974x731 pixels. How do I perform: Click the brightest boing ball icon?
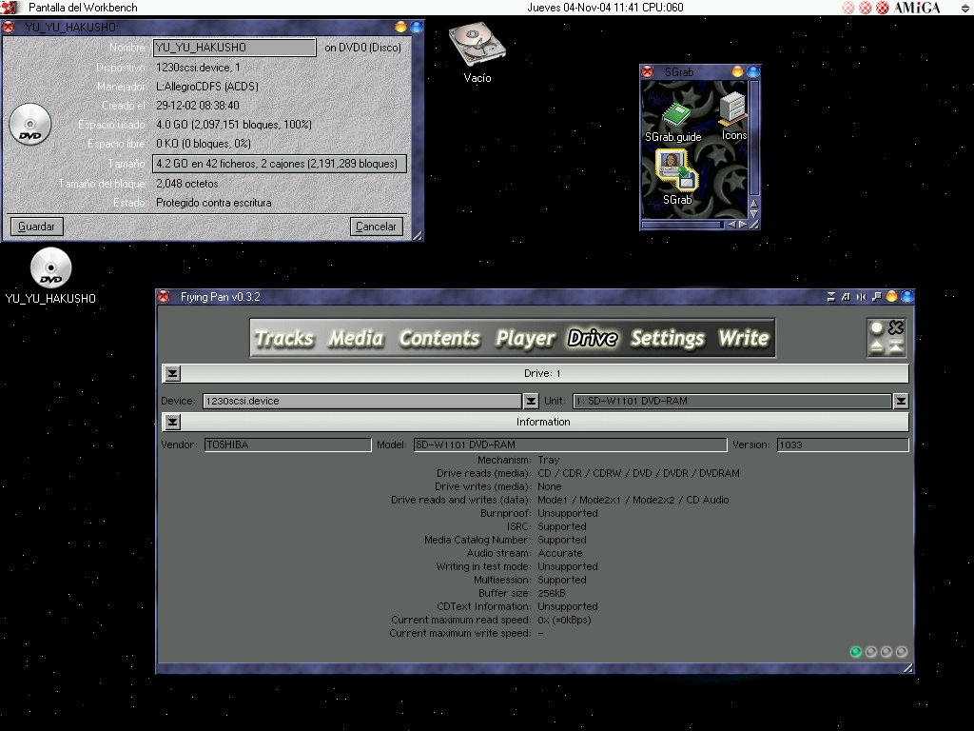882,8
